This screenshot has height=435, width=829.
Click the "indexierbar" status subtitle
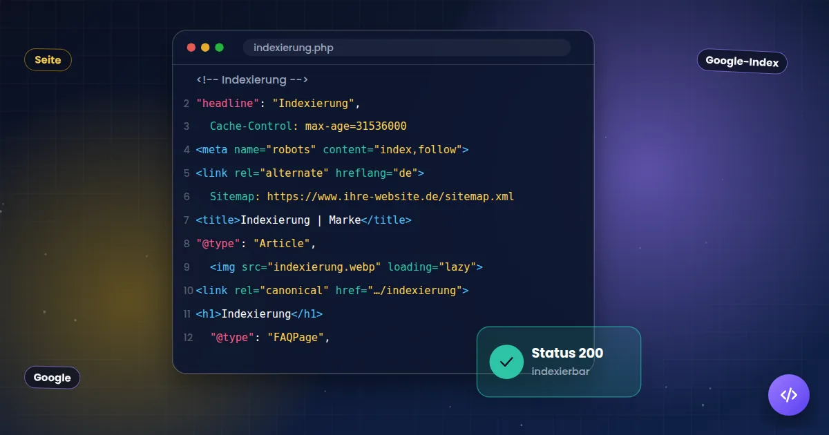tap(560, 371)
